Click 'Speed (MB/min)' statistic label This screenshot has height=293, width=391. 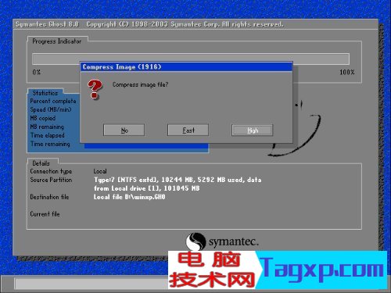pos(51,109)
